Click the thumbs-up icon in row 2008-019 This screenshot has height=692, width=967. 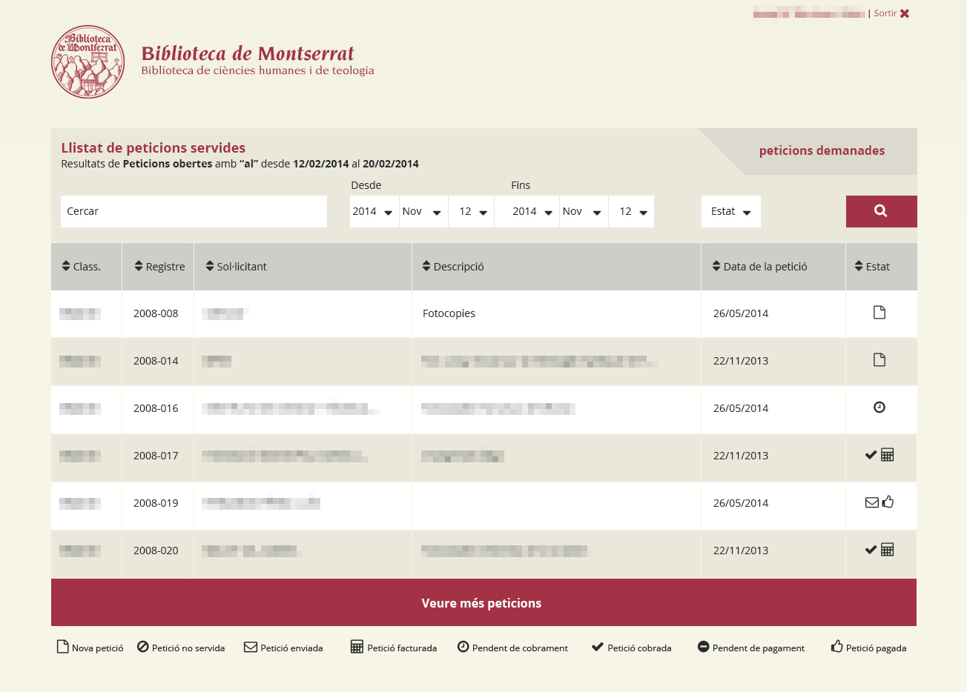pyautogui.click(x=888, y=502)
